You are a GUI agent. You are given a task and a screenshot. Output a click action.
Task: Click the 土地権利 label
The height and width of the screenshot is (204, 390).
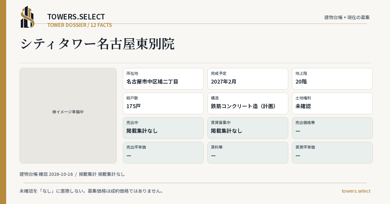tap(303, 98)
